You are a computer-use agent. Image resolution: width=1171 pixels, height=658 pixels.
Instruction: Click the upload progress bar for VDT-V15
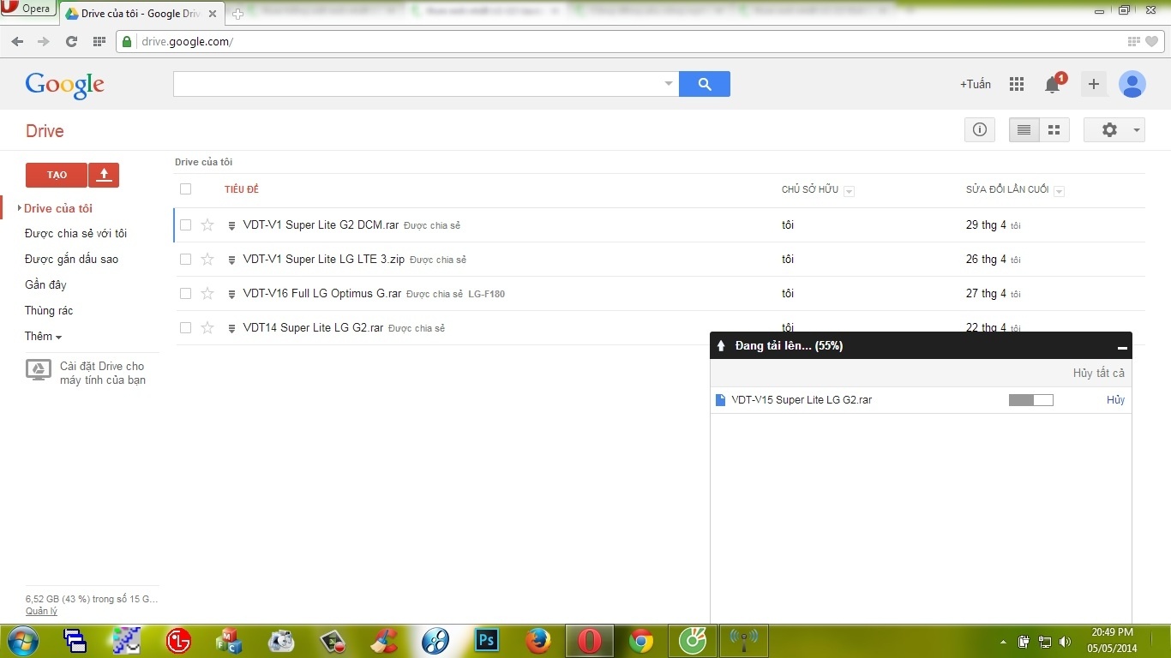1030,400
